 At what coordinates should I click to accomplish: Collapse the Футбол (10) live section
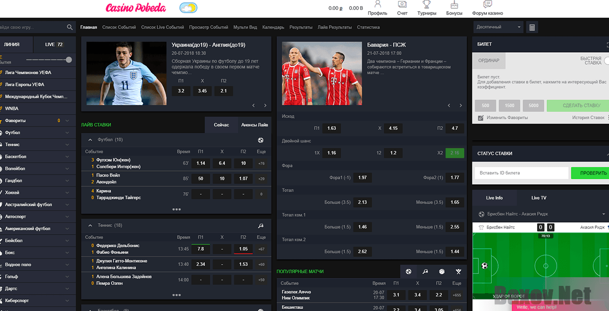pos(90,140)
